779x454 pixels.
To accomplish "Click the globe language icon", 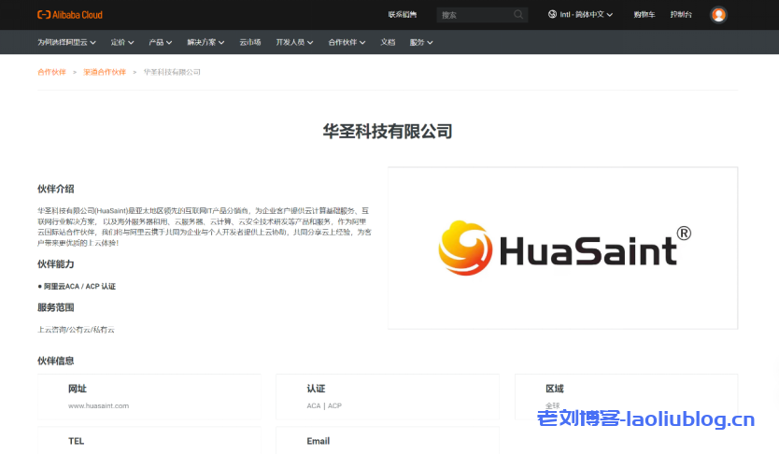I will click(553, 15).
